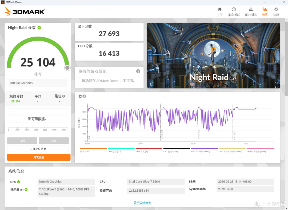The width and height of the screenshot is (288, 210).
Task: Click info icon beside 最佳
Action: 63,96
